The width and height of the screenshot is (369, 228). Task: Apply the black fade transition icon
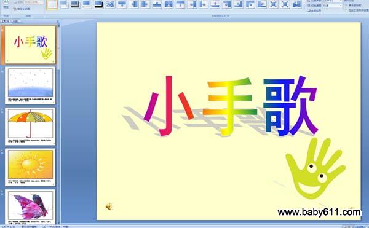75,4
